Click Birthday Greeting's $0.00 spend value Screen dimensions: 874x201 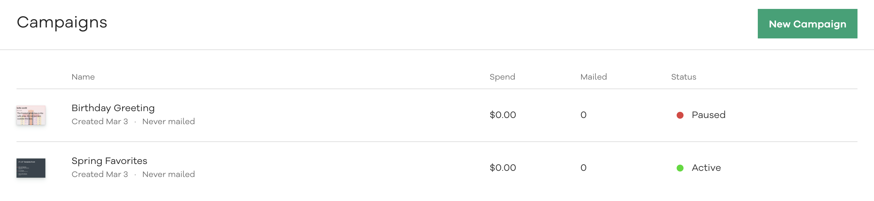(x=503, y=115)
